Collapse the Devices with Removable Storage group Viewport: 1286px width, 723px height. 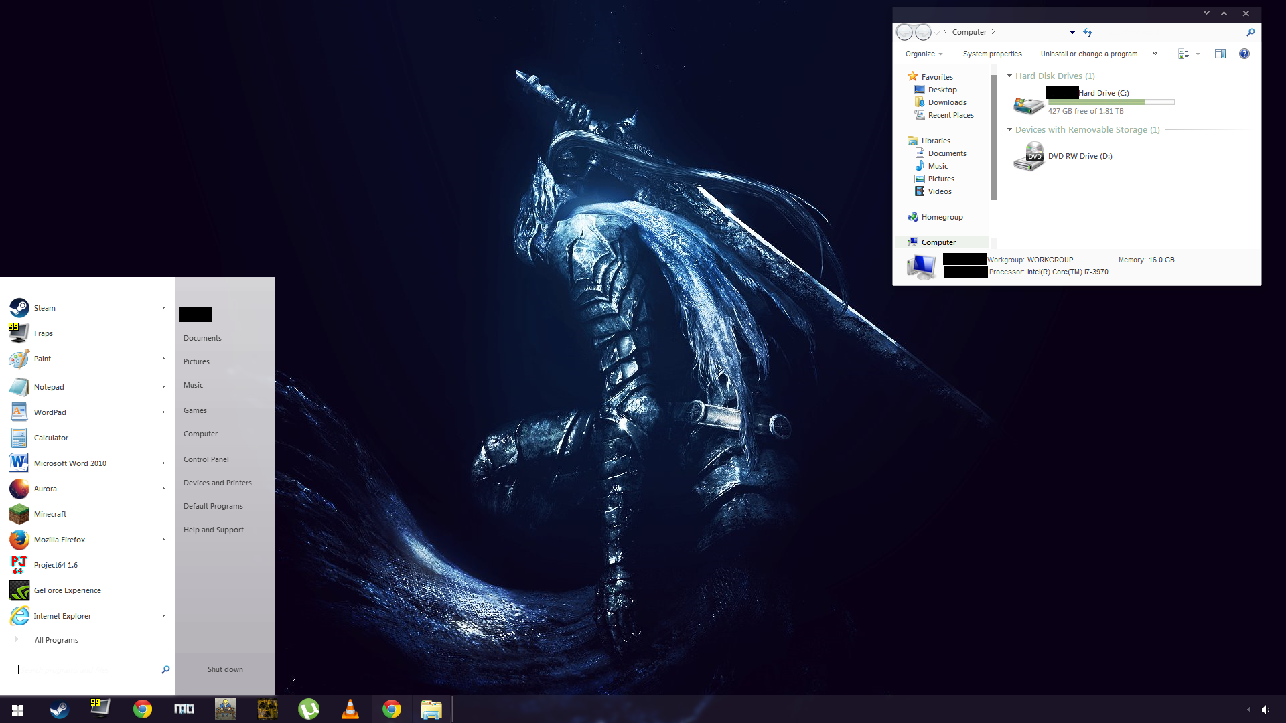tap(1010, 129)
